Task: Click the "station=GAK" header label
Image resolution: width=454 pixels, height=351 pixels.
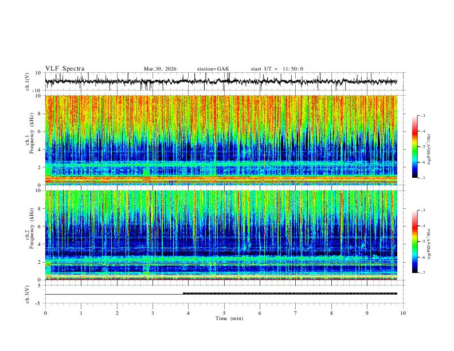Action: pos(213,69)
